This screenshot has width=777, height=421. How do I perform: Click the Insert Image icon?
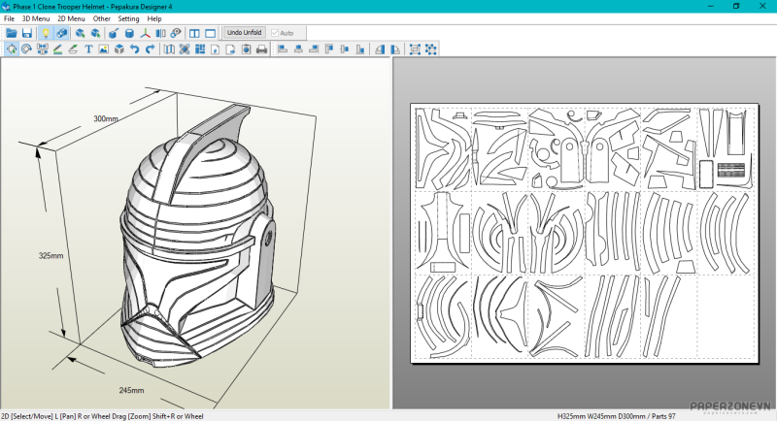click(x=104, y=49)
